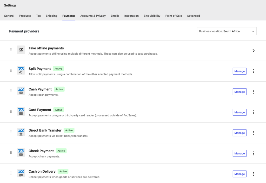
Task: Click the Take offline payments cash icon
Action: point(21,50)
